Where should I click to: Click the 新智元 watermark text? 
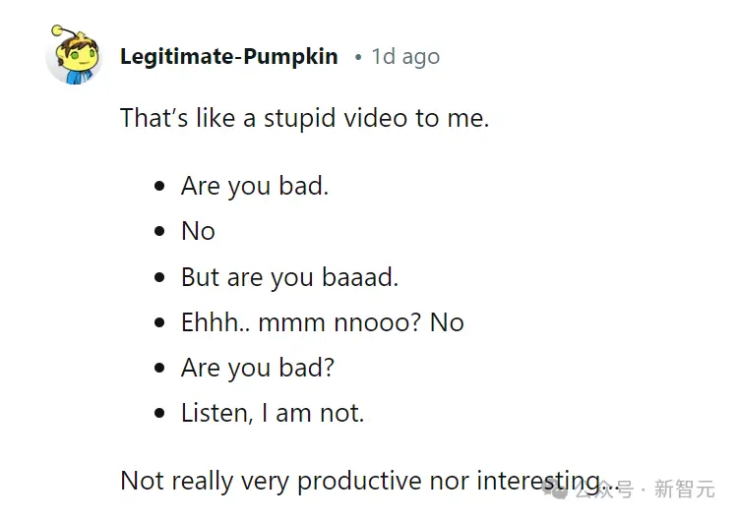(684, 489)
